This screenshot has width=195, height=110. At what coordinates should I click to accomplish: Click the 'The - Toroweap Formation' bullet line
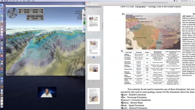click(x=133, y=97)
